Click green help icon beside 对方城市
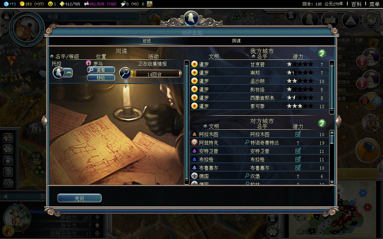The width and height of the screenshot is (383, 239). click(322, 123)
